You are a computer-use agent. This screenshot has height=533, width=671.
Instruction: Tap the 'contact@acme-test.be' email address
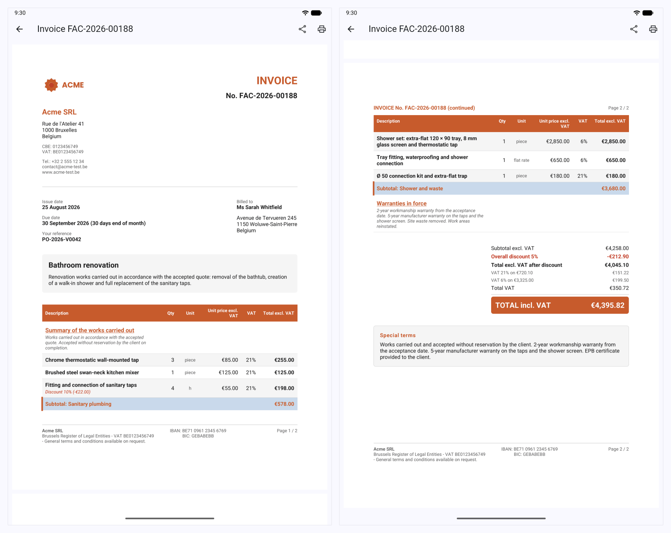pos(65,167)
